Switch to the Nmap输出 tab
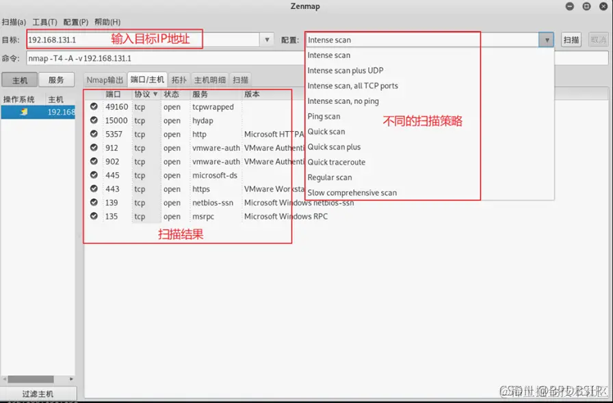The image size is (613, 403). click(x=105, y=80)
